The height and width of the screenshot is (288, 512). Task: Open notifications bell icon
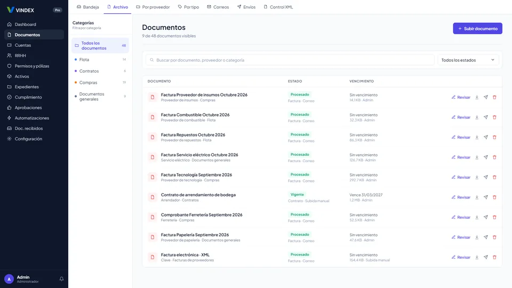(61, 279)
